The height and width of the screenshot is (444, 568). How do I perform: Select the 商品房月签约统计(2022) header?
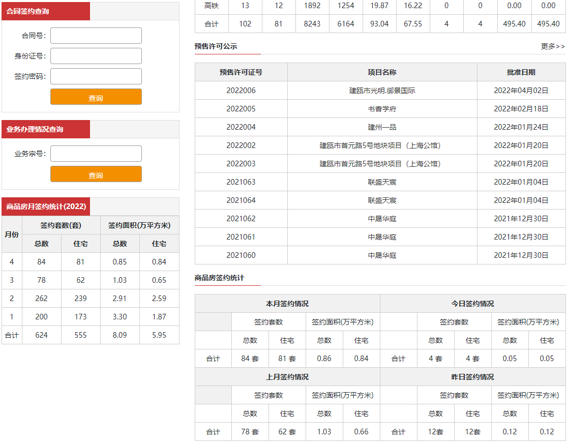click(46, 206)
